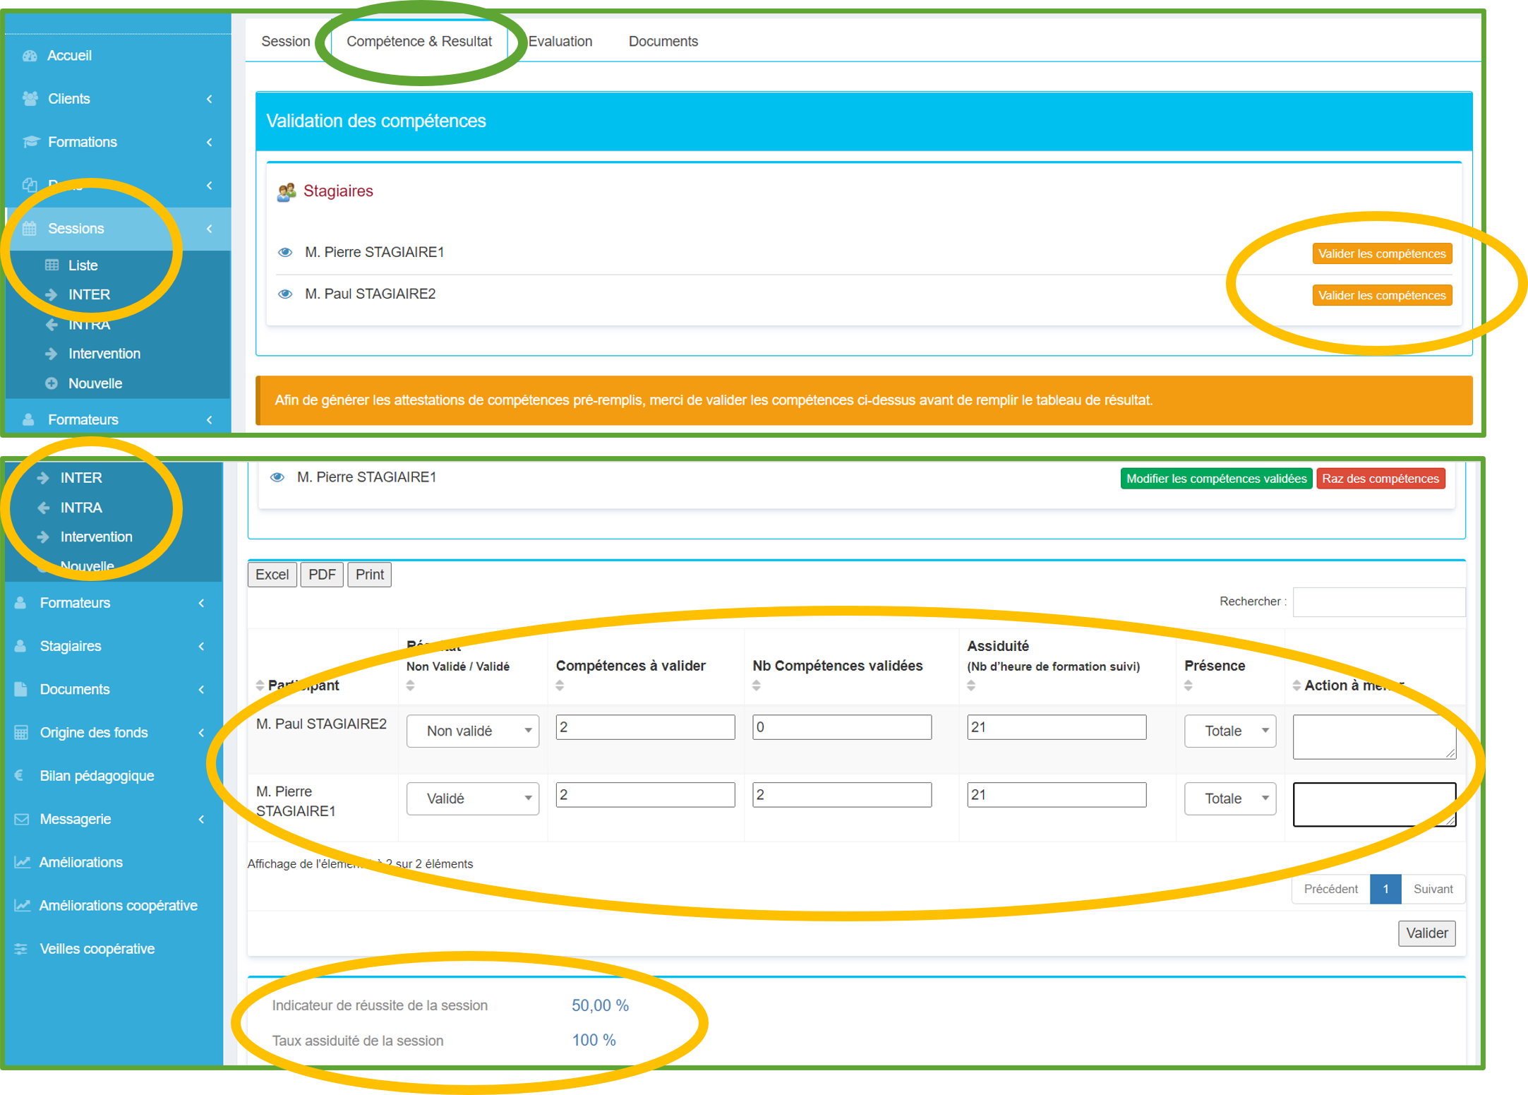Click the Nouvelle plus icon

pos(52,383)
